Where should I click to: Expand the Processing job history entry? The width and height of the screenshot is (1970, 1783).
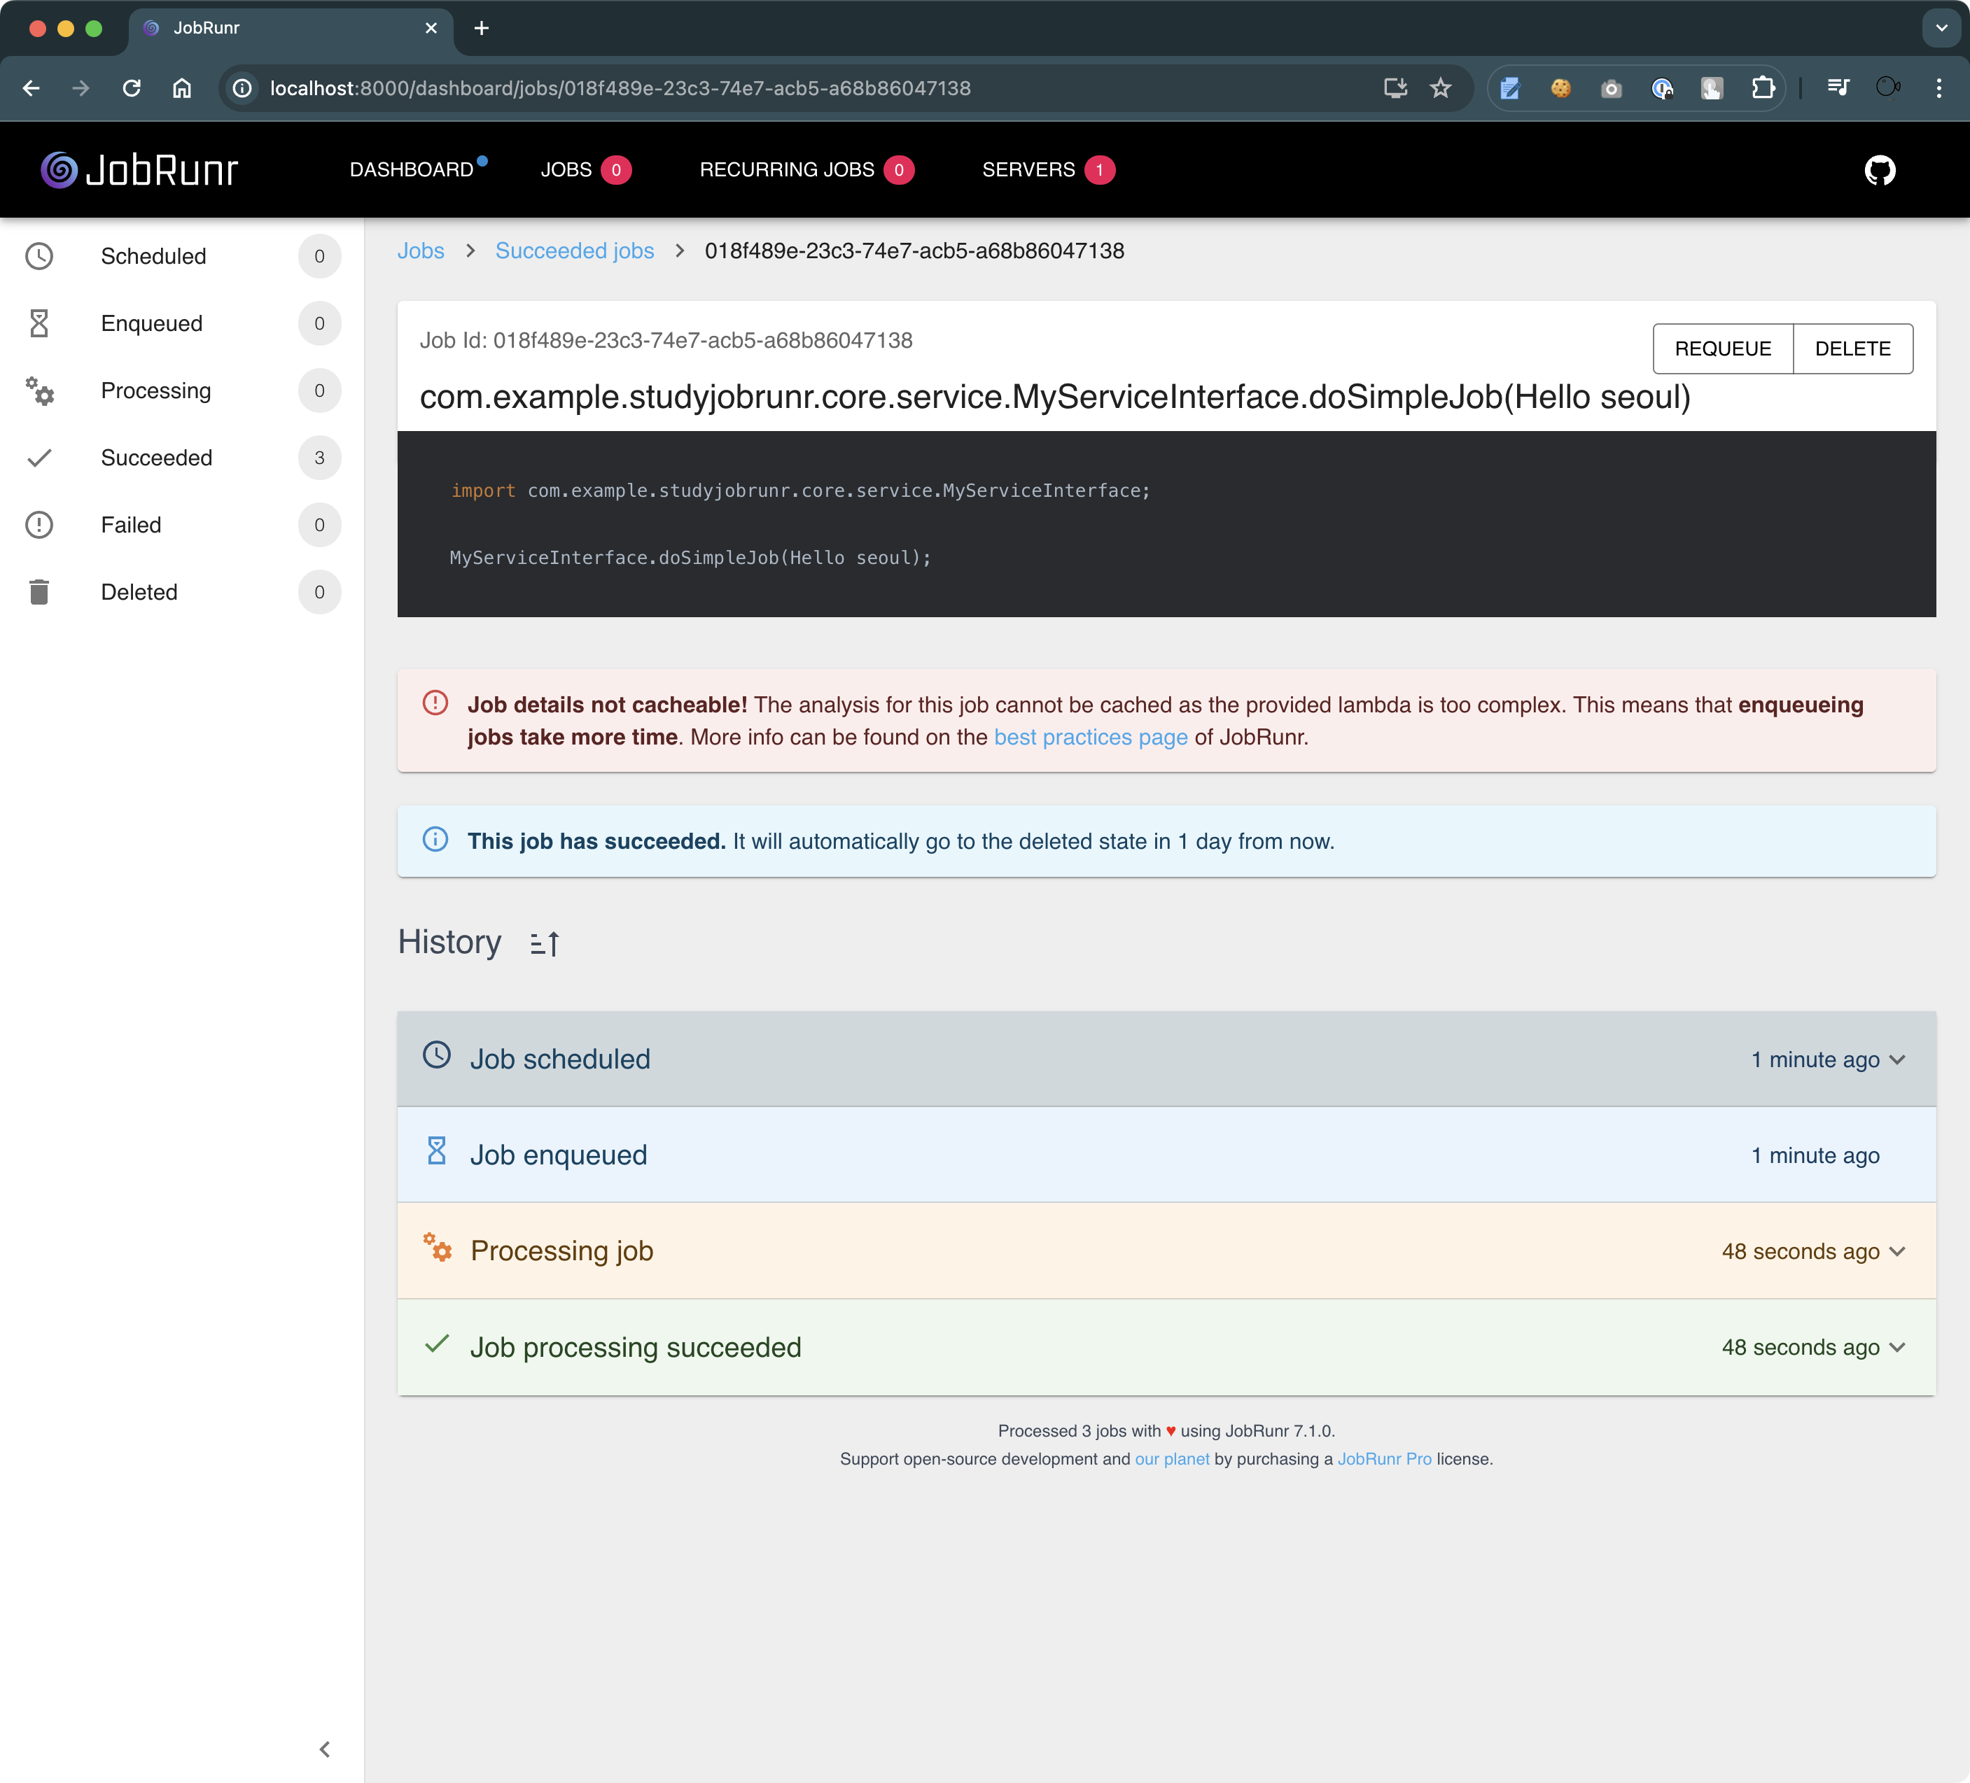[x=1896, y=1251]
